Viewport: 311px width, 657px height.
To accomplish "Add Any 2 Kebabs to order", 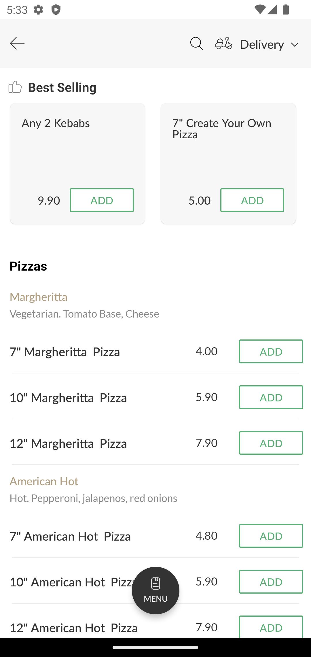I will click(x=102, y=200).
